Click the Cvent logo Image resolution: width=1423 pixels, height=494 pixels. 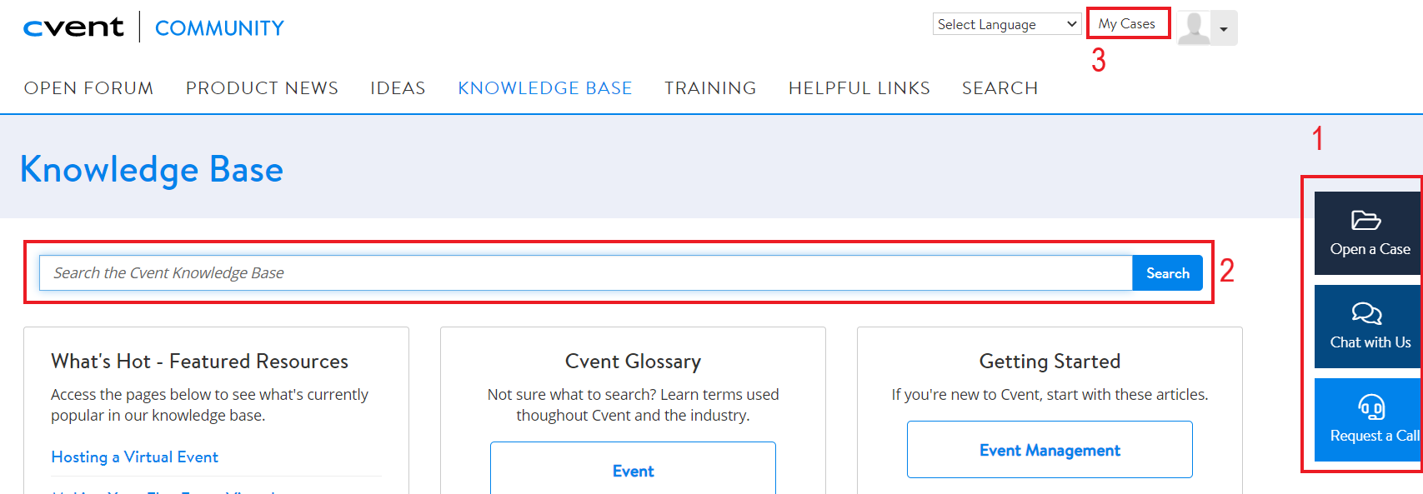point(73,27)
